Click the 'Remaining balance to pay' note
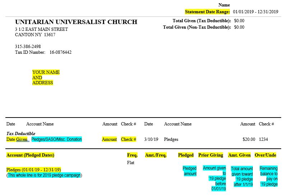Screen dimensions: 283x196 [x=269, y=176]
